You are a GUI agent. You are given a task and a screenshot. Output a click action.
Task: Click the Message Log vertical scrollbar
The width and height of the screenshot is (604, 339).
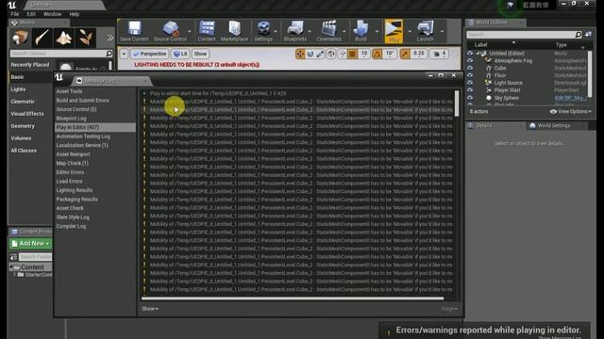coord(457,103)
